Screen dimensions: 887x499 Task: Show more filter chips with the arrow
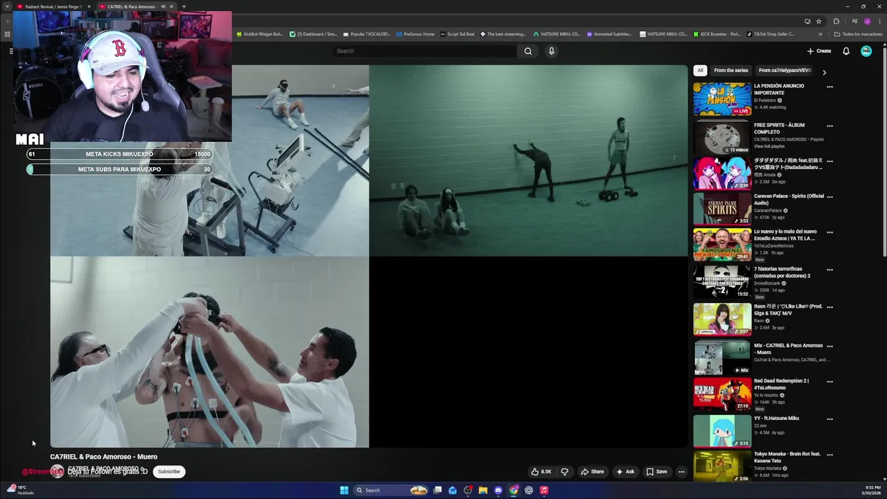[824, 71]
